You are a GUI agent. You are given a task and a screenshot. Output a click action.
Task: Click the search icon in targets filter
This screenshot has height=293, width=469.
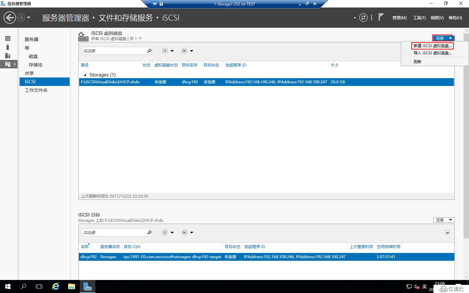[149, 232]
